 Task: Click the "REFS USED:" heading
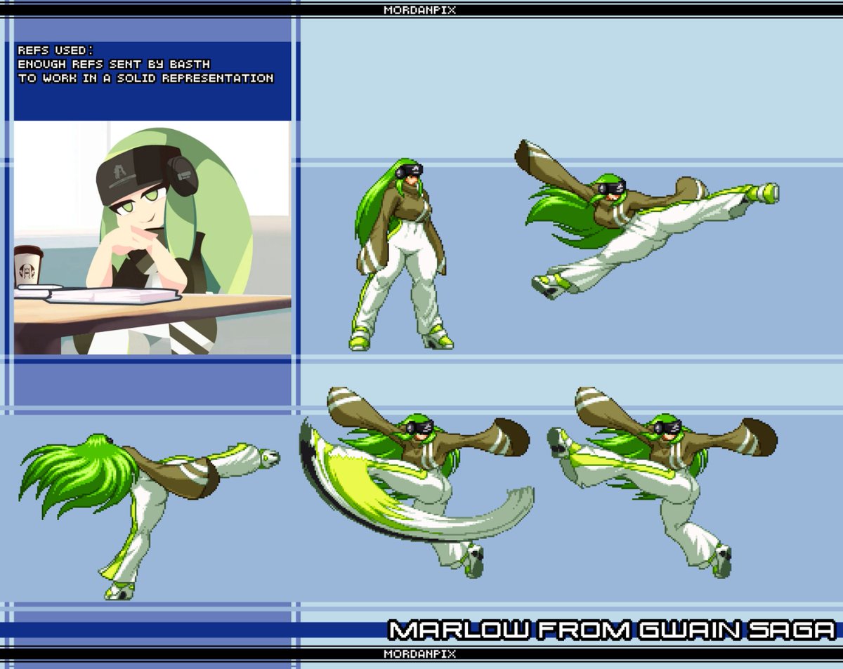click(55, 51)
